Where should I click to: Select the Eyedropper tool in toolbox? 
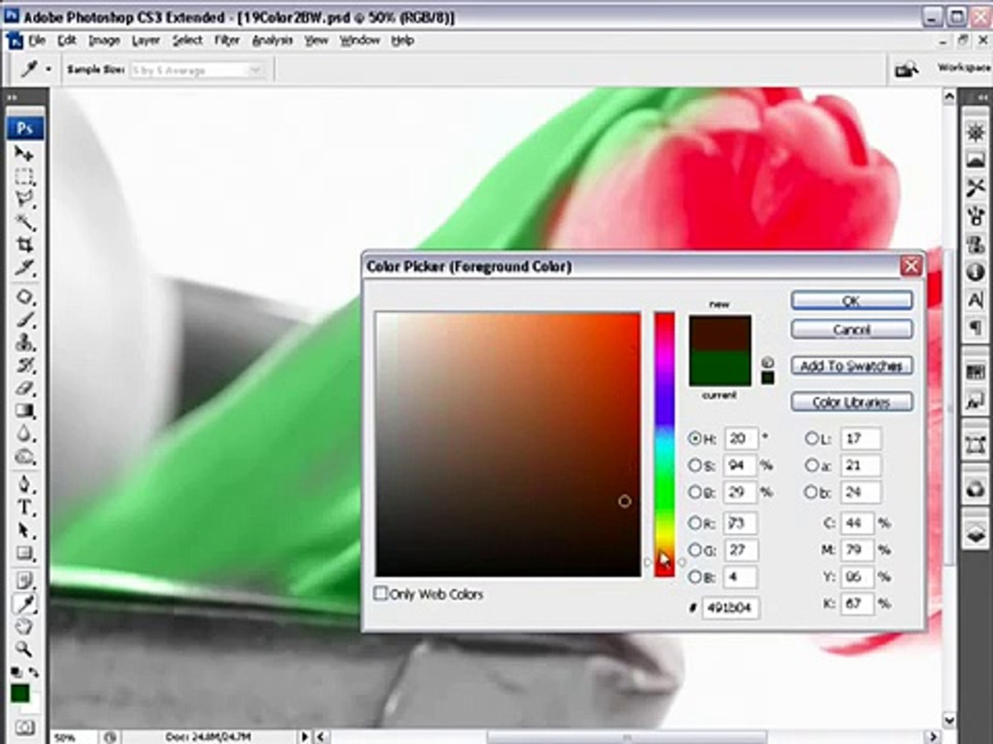pos(24,604)
